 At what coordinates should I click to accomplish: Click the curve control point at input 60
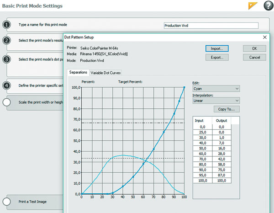tap(143, 164)
